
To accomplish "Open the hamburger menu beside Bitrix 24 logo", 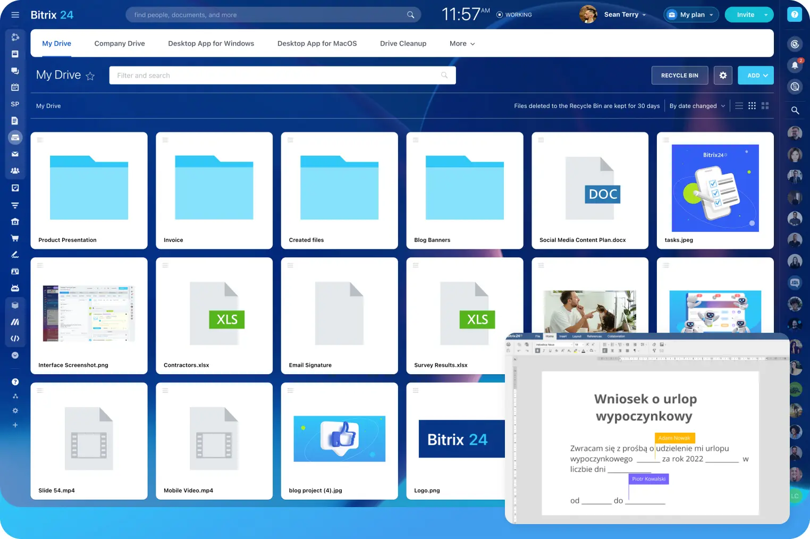I will coord(15,15).
